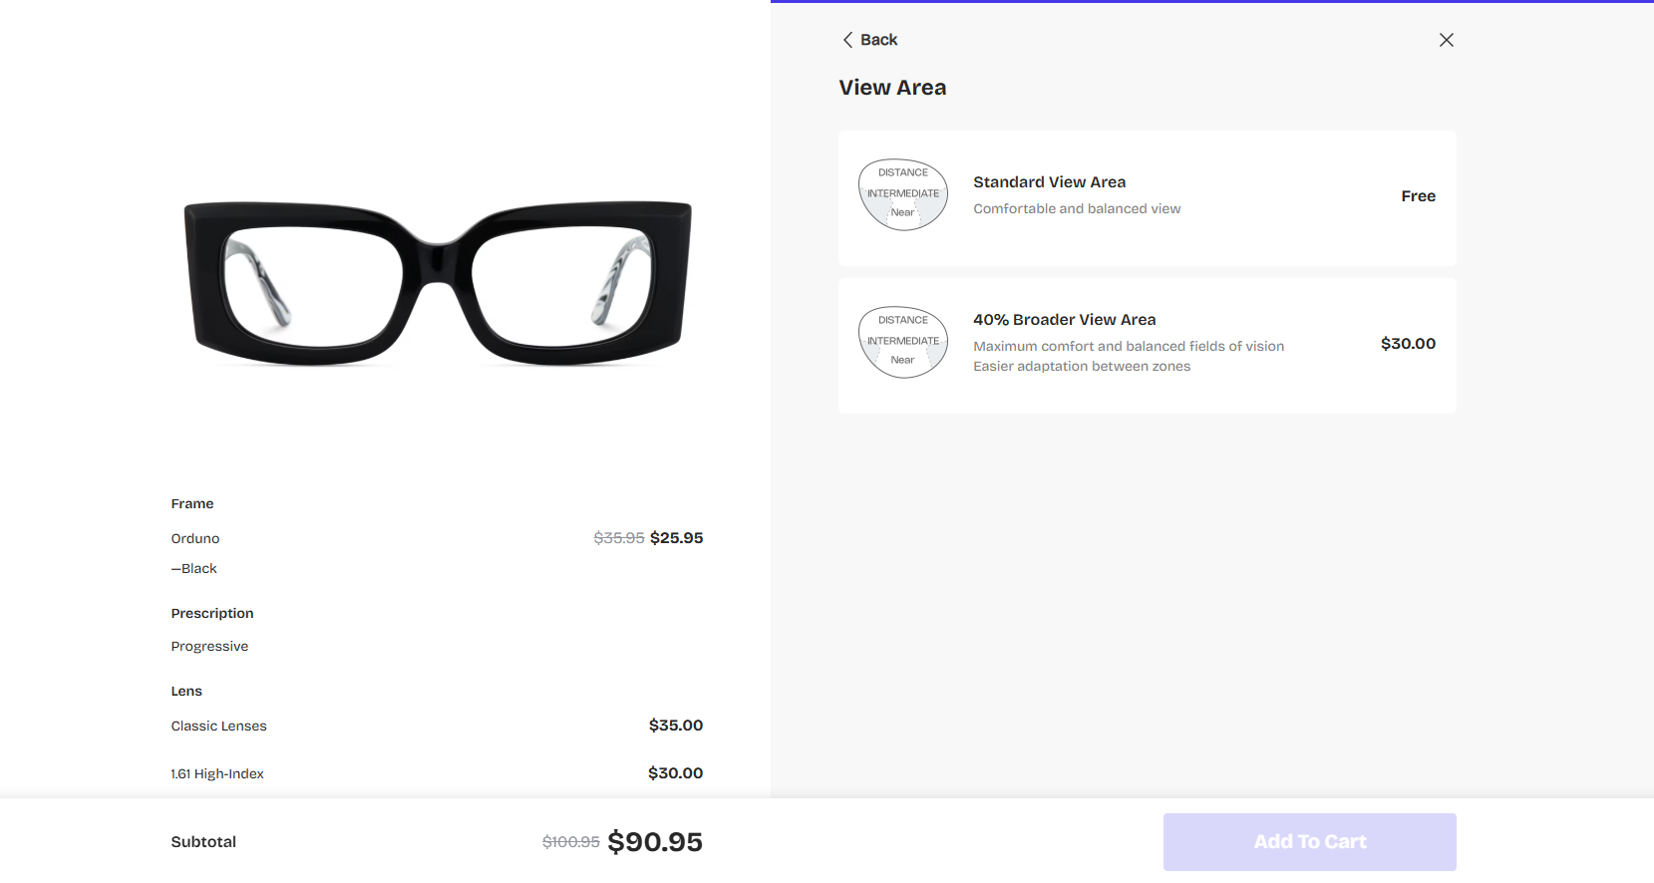Click the Progressive prescription entry
1654x883 pixels.
tap(209, 647)
